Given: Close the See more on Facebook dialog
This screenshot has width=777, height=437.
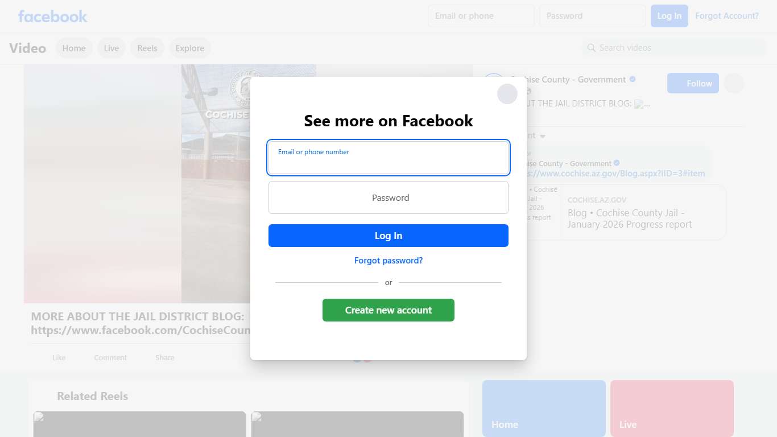Looking at the screenshot, I should pyautogui.click(x=507, y=94).
